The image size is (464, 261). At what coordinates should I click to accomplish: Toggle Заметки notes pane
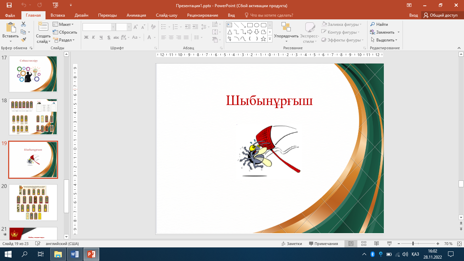tap(292, 244)
